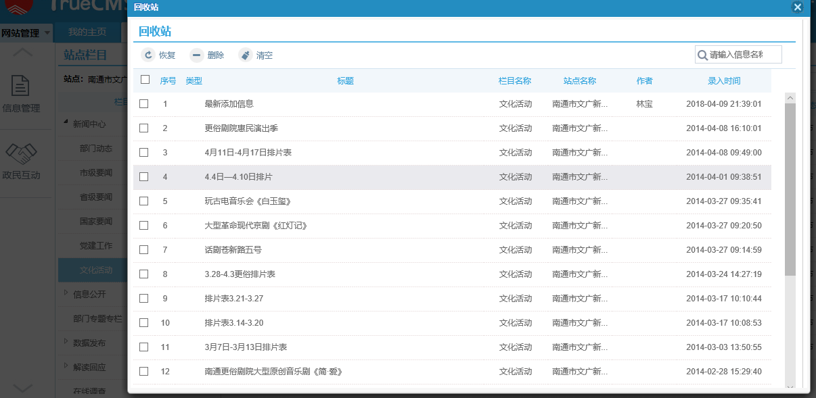Screen dimensions: 816x398
Task: Click scrollbar up arrow in list
Action: pyautogui.click(x=790, y=98)
